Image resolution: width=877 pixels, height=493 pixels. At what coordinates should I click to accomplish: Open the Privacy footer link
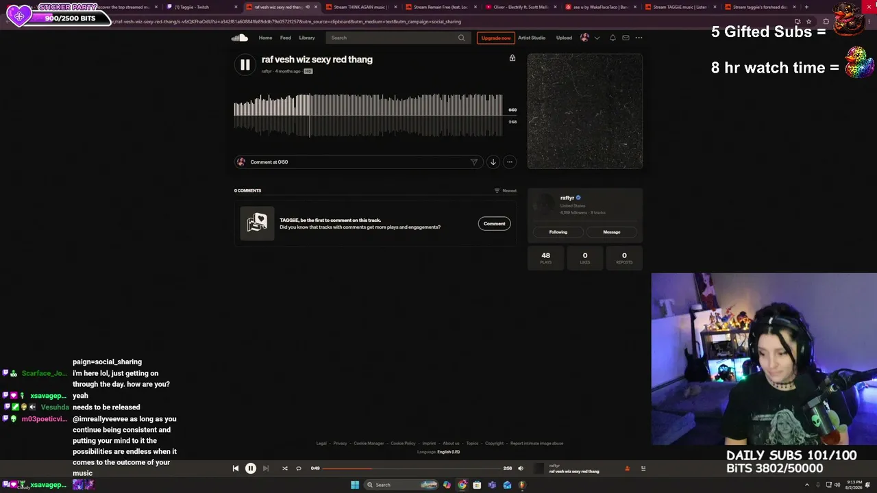pos(340,443)
